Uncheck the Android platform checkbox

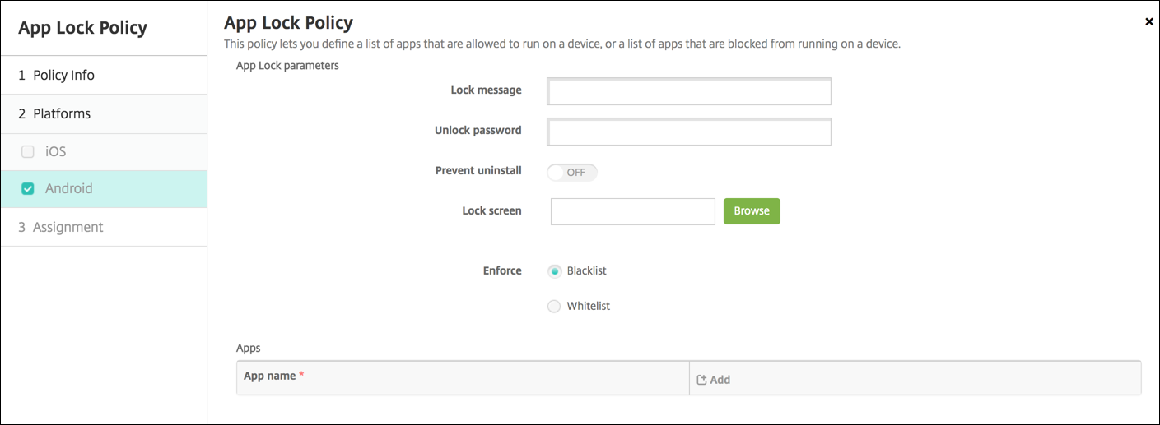click(28, 188)
